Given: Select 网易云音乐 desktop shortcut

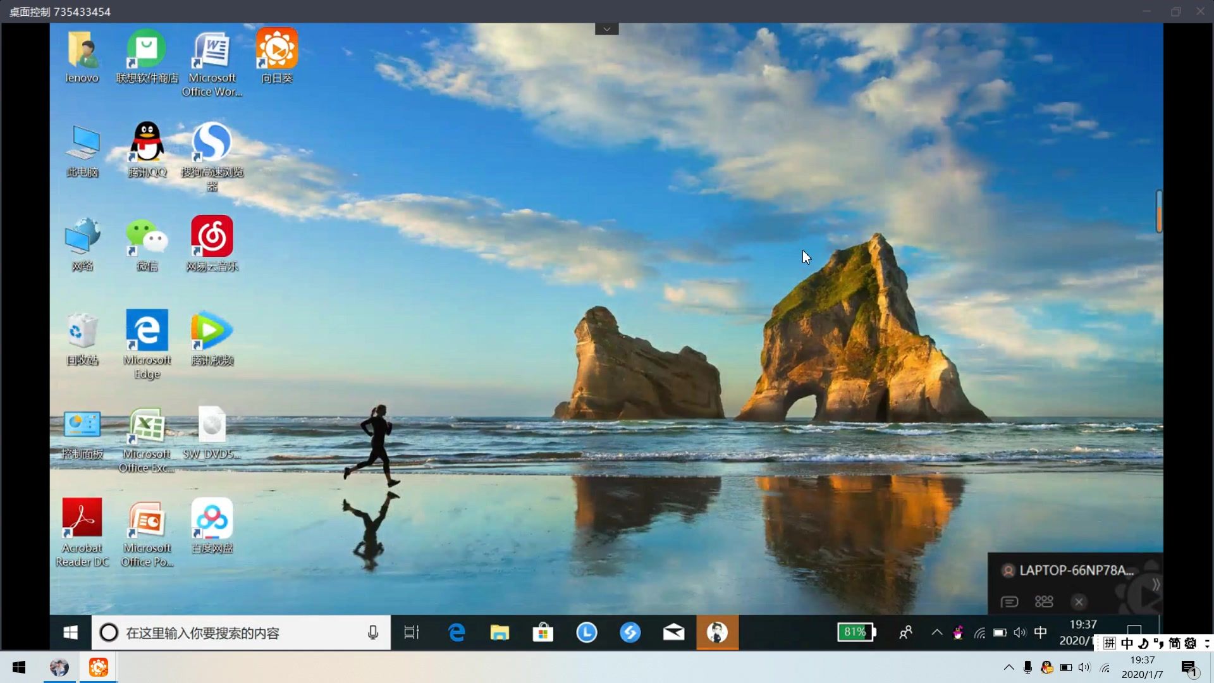Looking at the screenshot, I should (x=212, y=245).
